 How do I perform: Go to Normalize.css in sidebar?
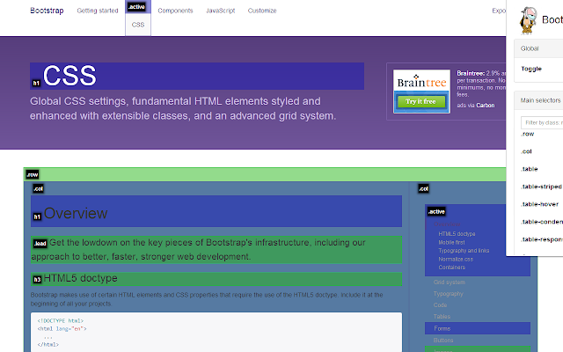point(456,259)
